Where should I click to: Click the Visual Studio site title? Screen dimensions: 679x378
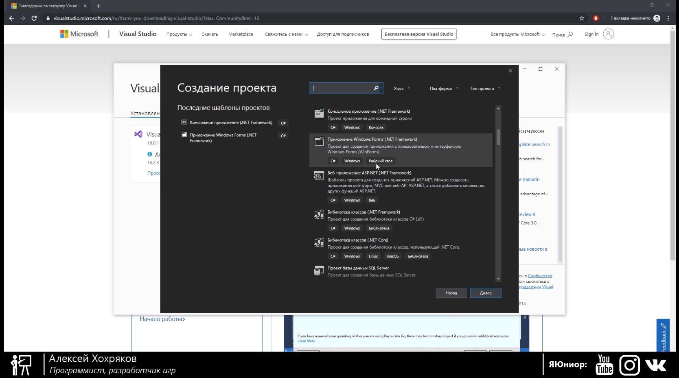pos(138,34)
